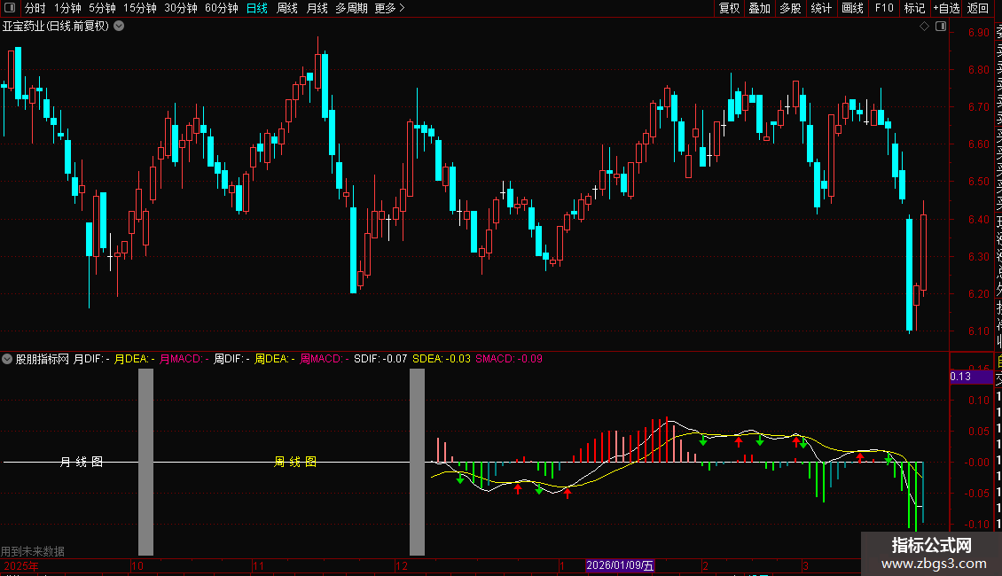Screen dimensions: 1002x576
Task: Click the 月线图 label in indicator pane
Action: point(82,462)
